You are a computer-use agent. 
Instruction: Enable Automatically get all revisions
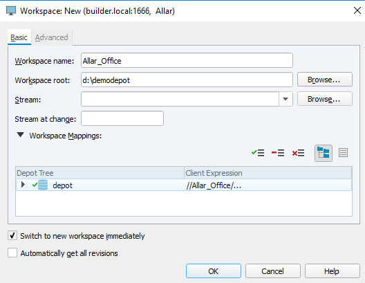[x=12, y=253]
